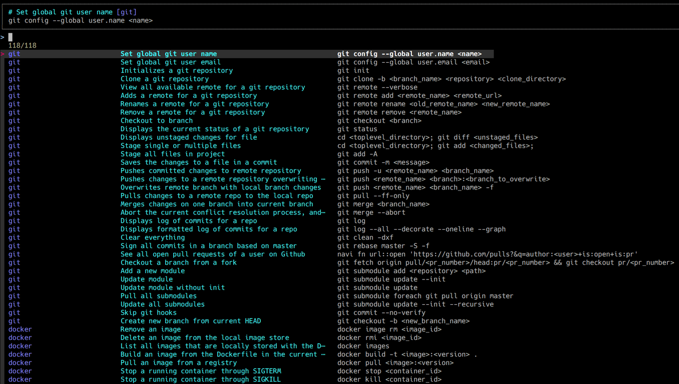The image size is (679, 384).
Task: Select 'Adds a remote for a git repository'
Action: click(188, 96)
